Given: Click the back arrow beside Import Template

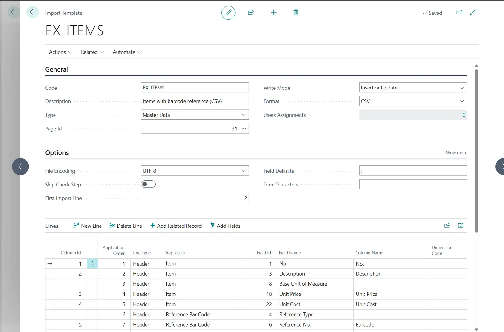Looking at the screenshot, I should point(33,12).
